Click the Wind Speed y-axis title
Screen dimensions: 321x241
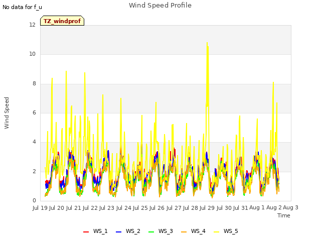click(7, 113)
